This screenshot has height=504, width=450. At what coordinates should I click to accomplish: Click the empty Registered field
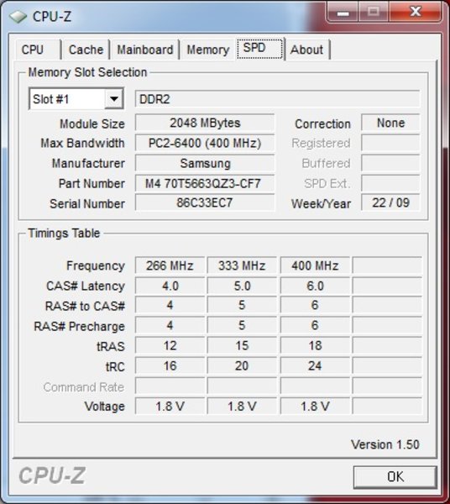tap(390, 143)
